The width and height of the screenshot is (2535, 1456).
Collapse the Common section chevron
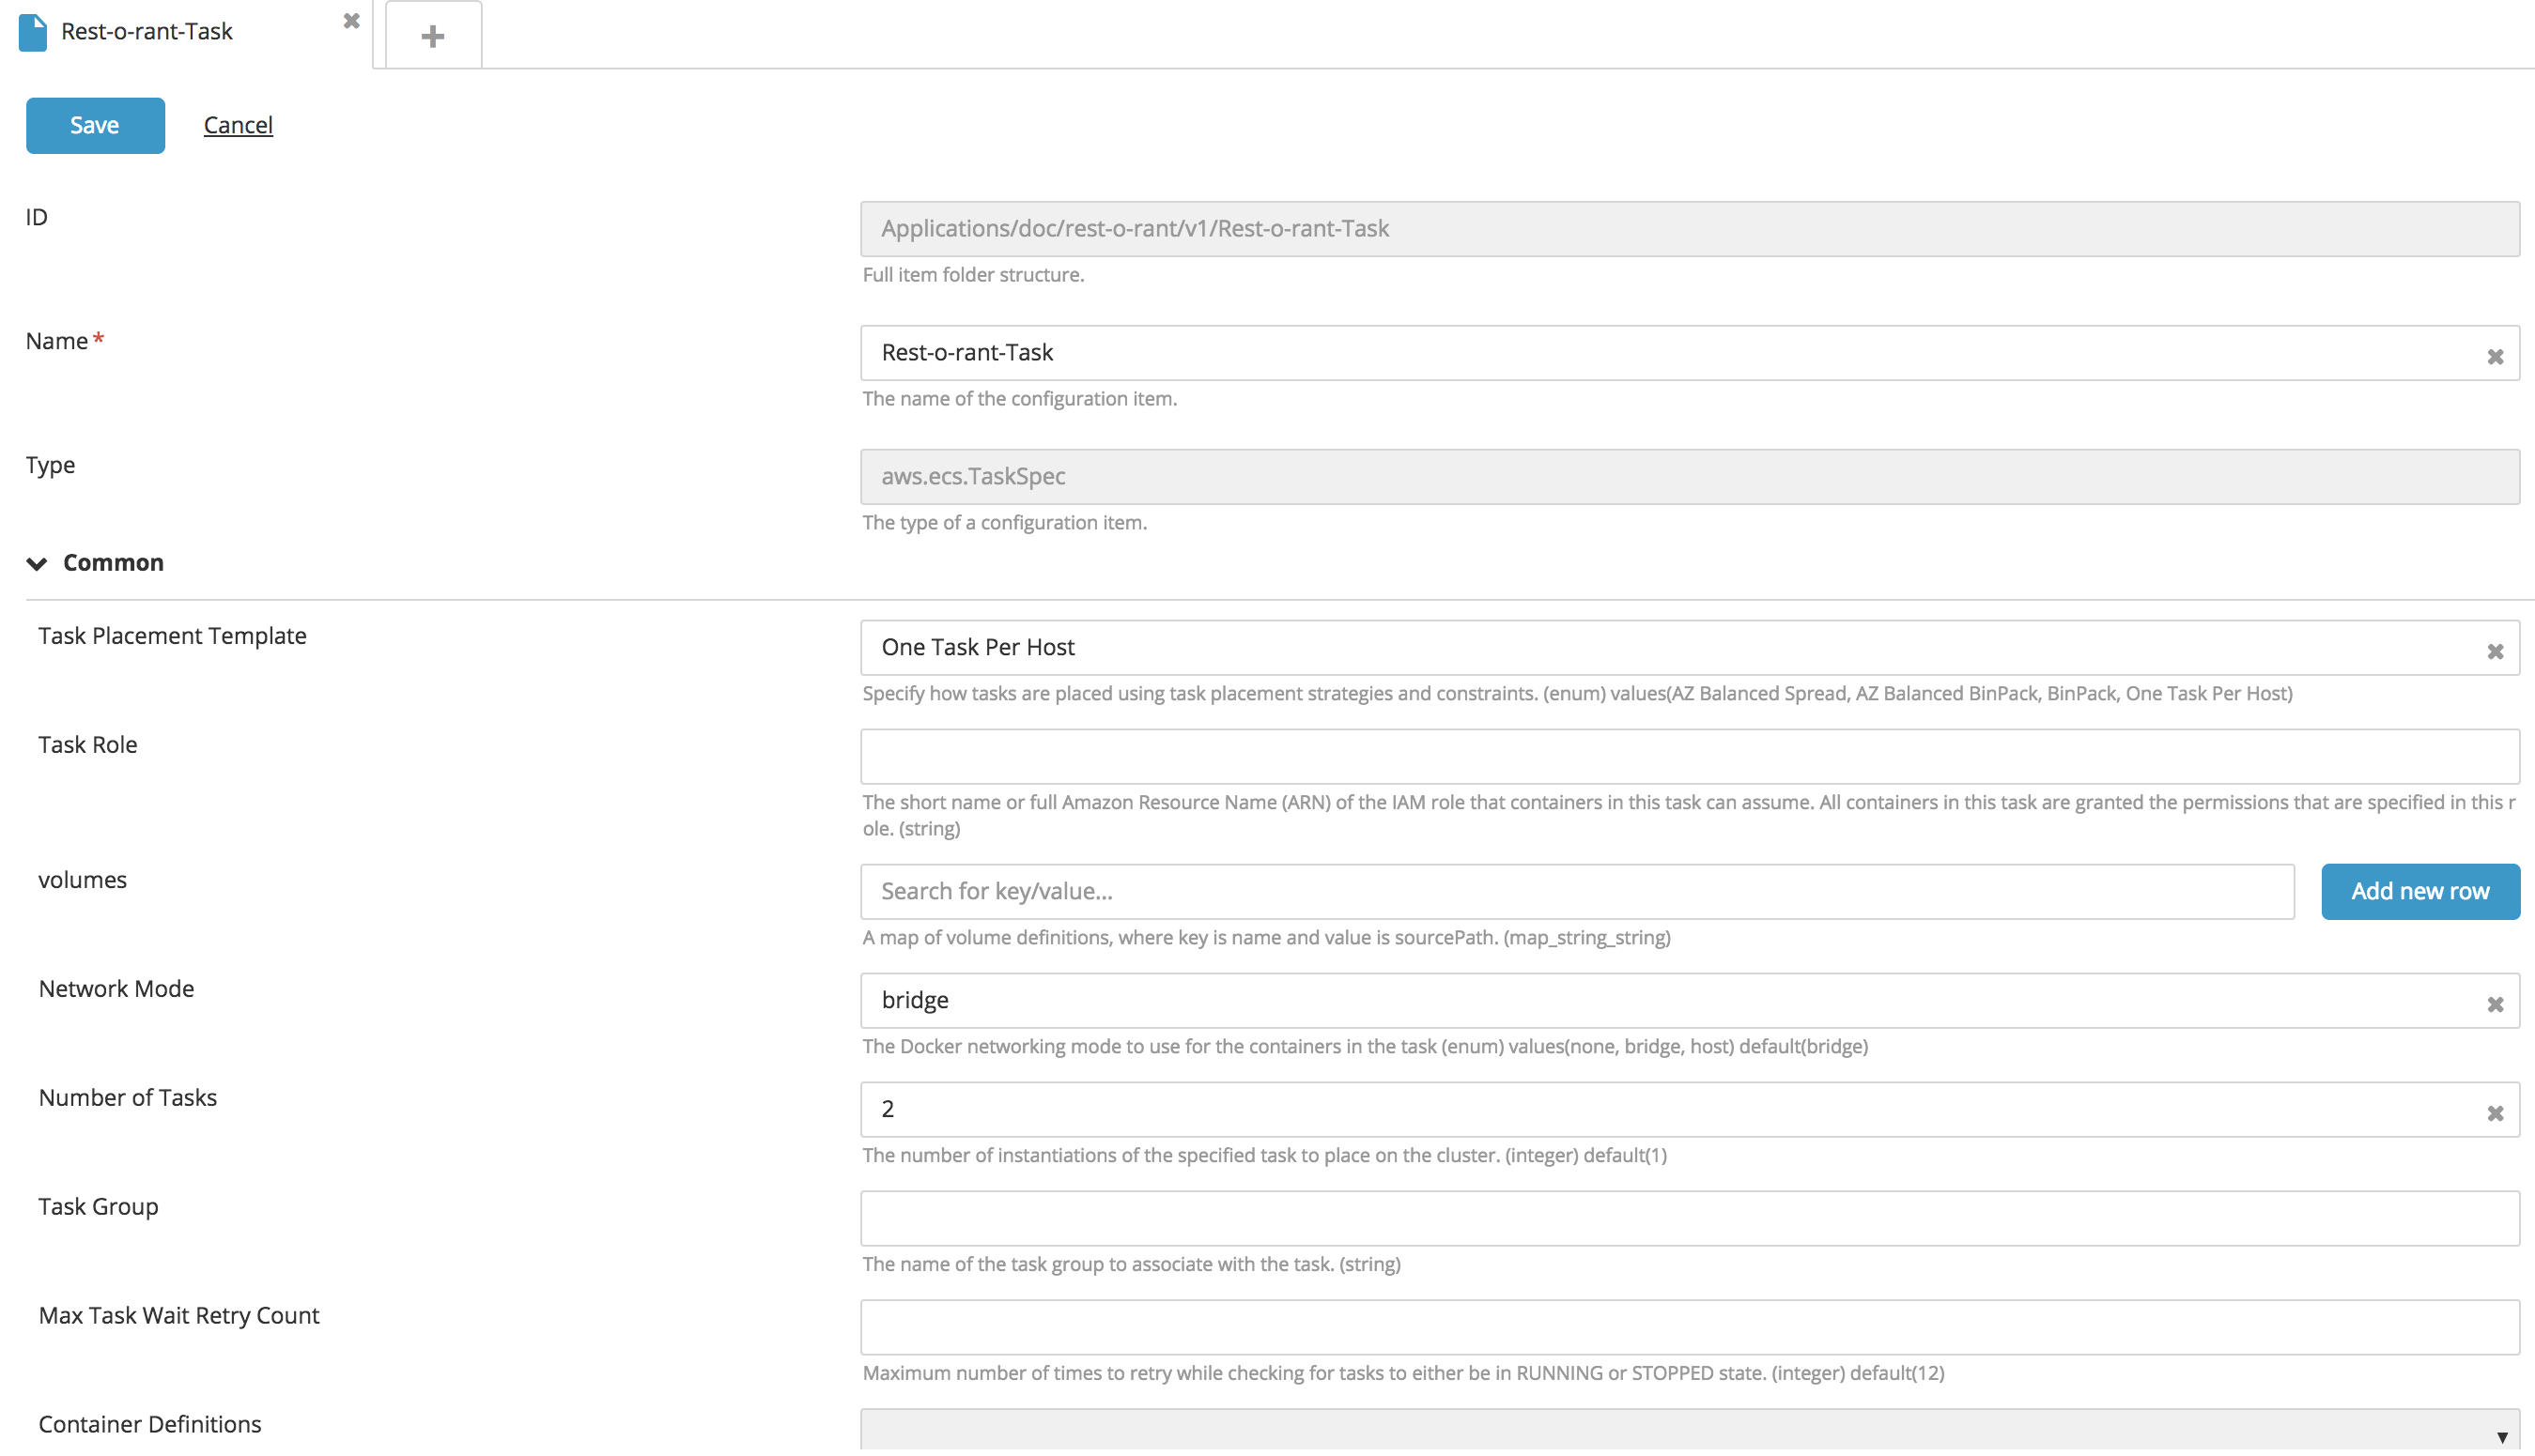37,564
